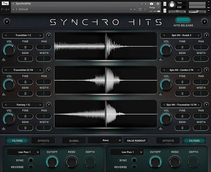Click the Transition 1 C Pan slider
Image resolution: width=211 pixels, height=172 pixels.
coord(44,47)
